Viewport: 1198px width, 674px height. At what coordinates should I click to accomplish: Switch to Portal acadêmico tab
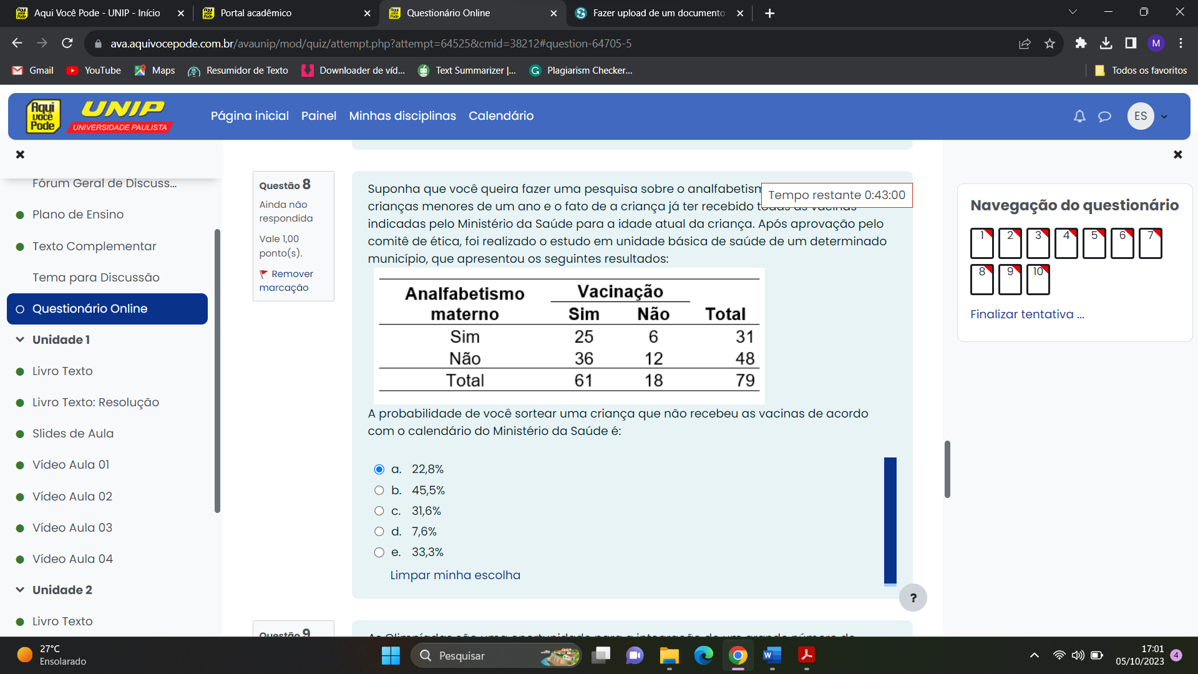point(285,13)
